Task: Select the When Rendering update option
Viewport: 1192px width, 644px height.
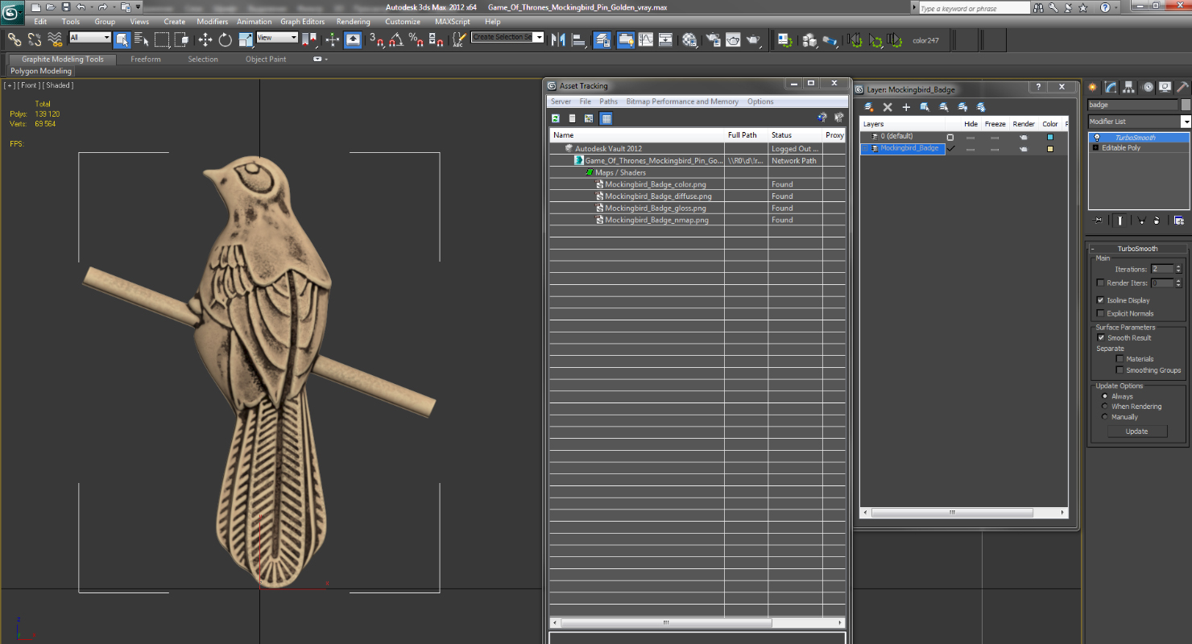Action: 1104,407
